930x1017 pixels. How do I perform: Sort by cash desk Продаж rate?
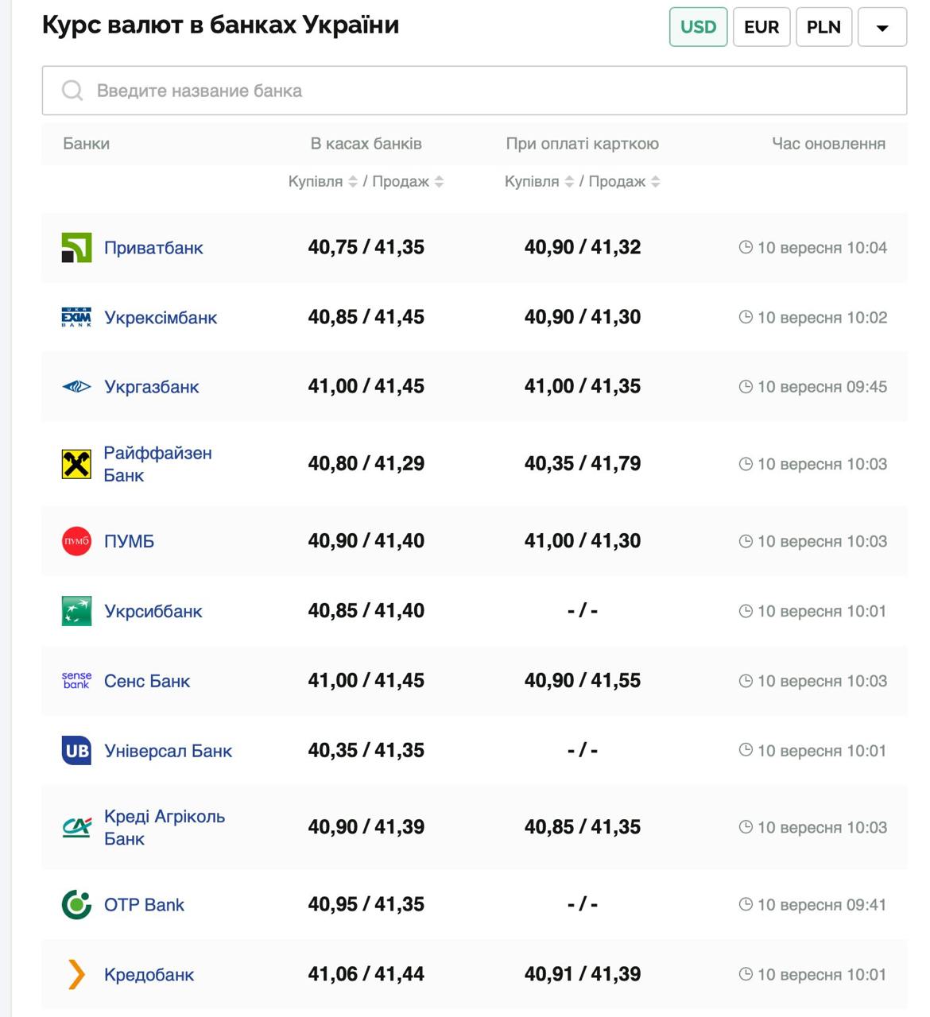(439, 182)
